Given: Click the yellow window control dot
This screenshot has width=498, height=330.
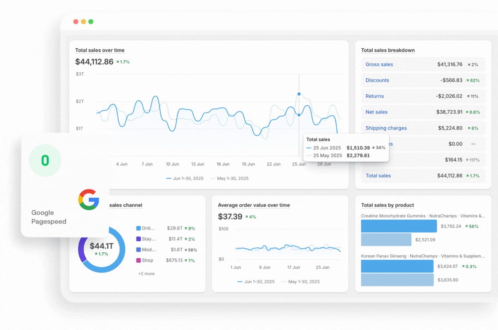Looking at the screenshot, I should click(83, 22).
